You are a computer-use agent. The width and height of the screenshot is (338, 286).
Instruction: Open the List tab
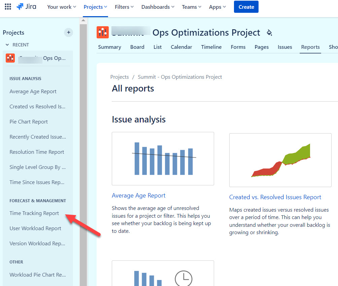point(158,47)
